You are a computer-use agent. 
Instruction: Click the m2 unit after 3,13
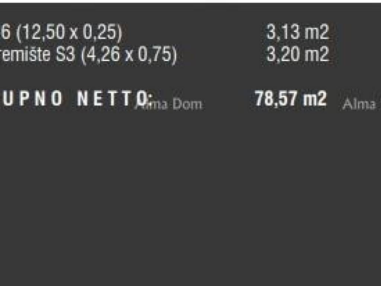317,33
